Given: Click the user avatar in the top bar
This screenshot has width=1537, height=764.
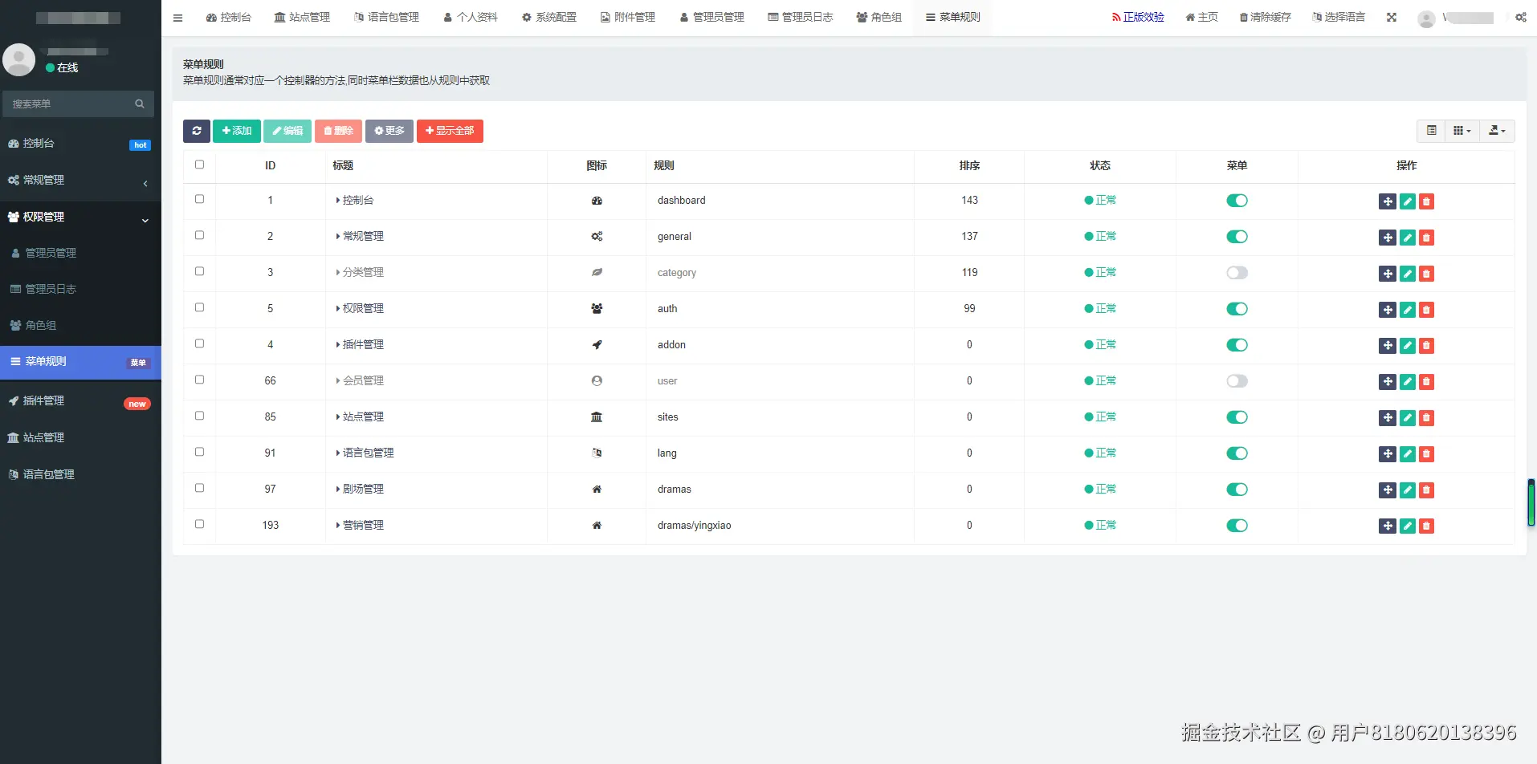Looking at the screenshot, I should tap(1426, 18).
